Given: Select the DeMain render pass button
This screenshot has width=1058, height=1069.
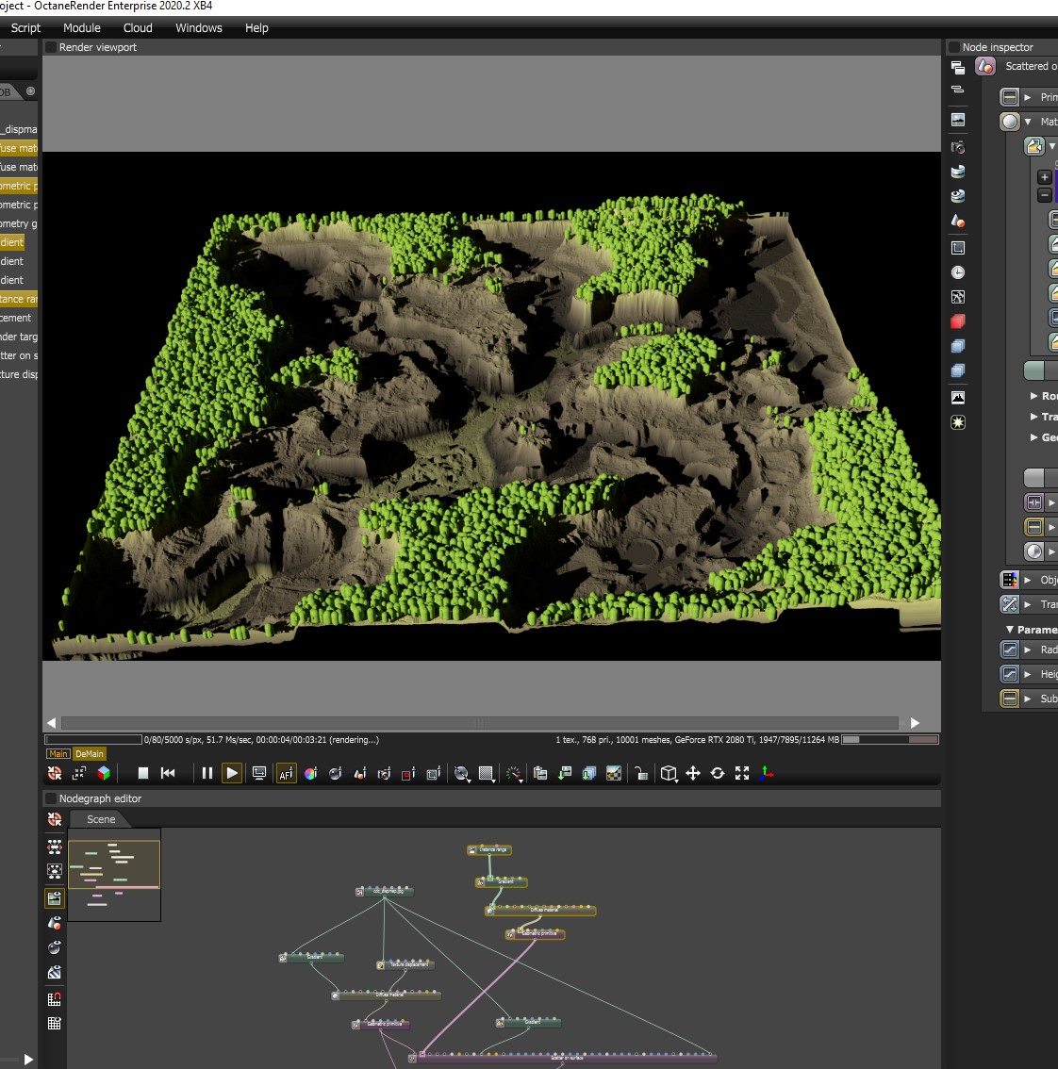Looking at the screenshot, I should pos(90,754).
